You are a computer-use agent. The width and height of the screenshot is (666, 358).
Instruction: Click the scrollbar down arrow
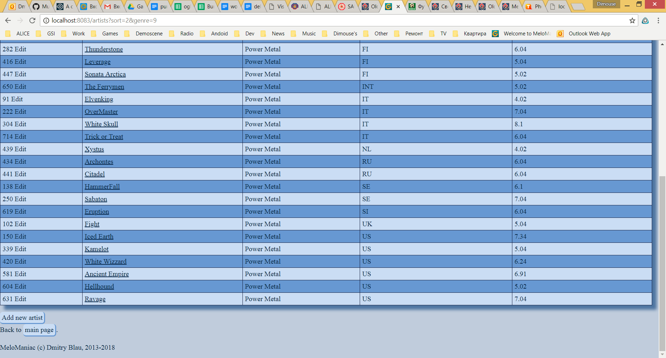pyautogui.click(x=662, y=355)
